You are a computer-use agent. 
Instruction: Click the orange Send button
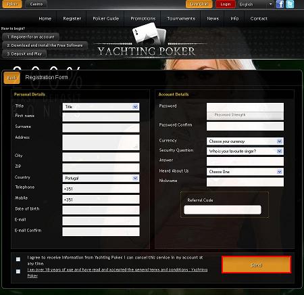(x=256, y=265)
